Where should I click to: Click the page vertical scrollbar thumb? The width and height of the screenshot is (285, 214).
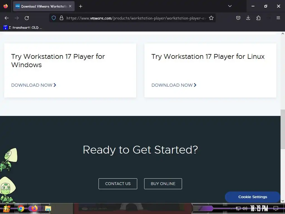click(283, 129)
